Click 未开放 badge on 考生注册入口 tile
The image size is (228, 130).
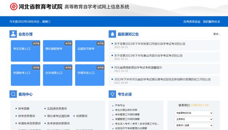(x=36, y=44)
